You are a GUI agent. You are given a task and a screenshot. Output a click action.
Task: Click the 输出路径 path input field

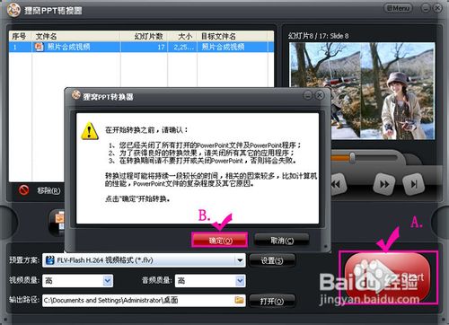pos(144,300)
